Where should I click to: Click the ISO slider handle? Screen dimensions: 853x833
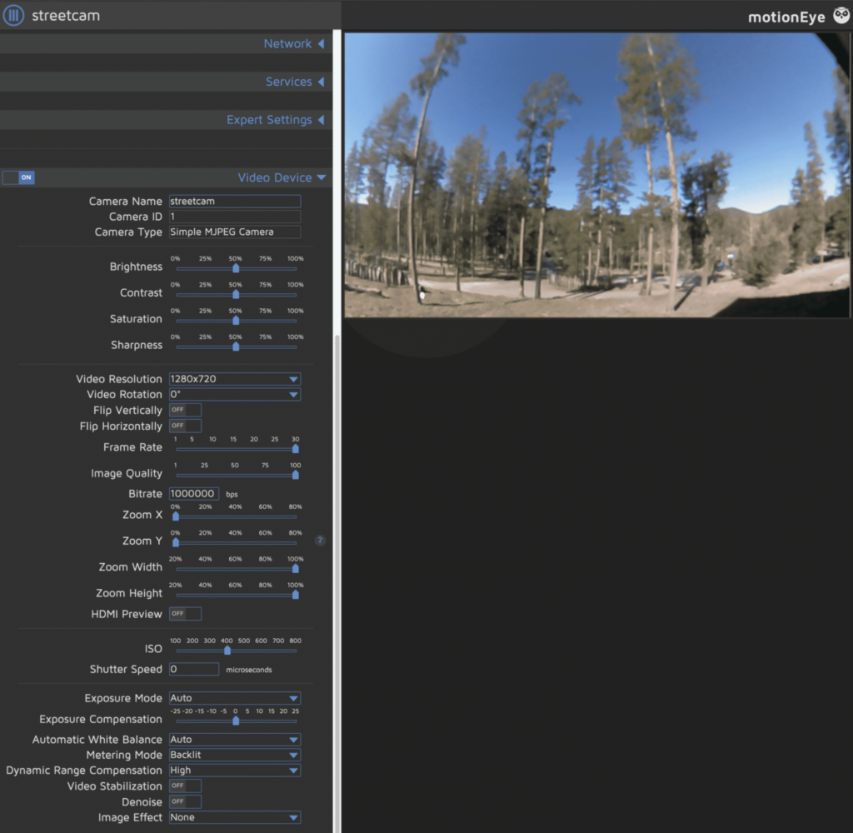pyautogui.click(x=227, y=650)
